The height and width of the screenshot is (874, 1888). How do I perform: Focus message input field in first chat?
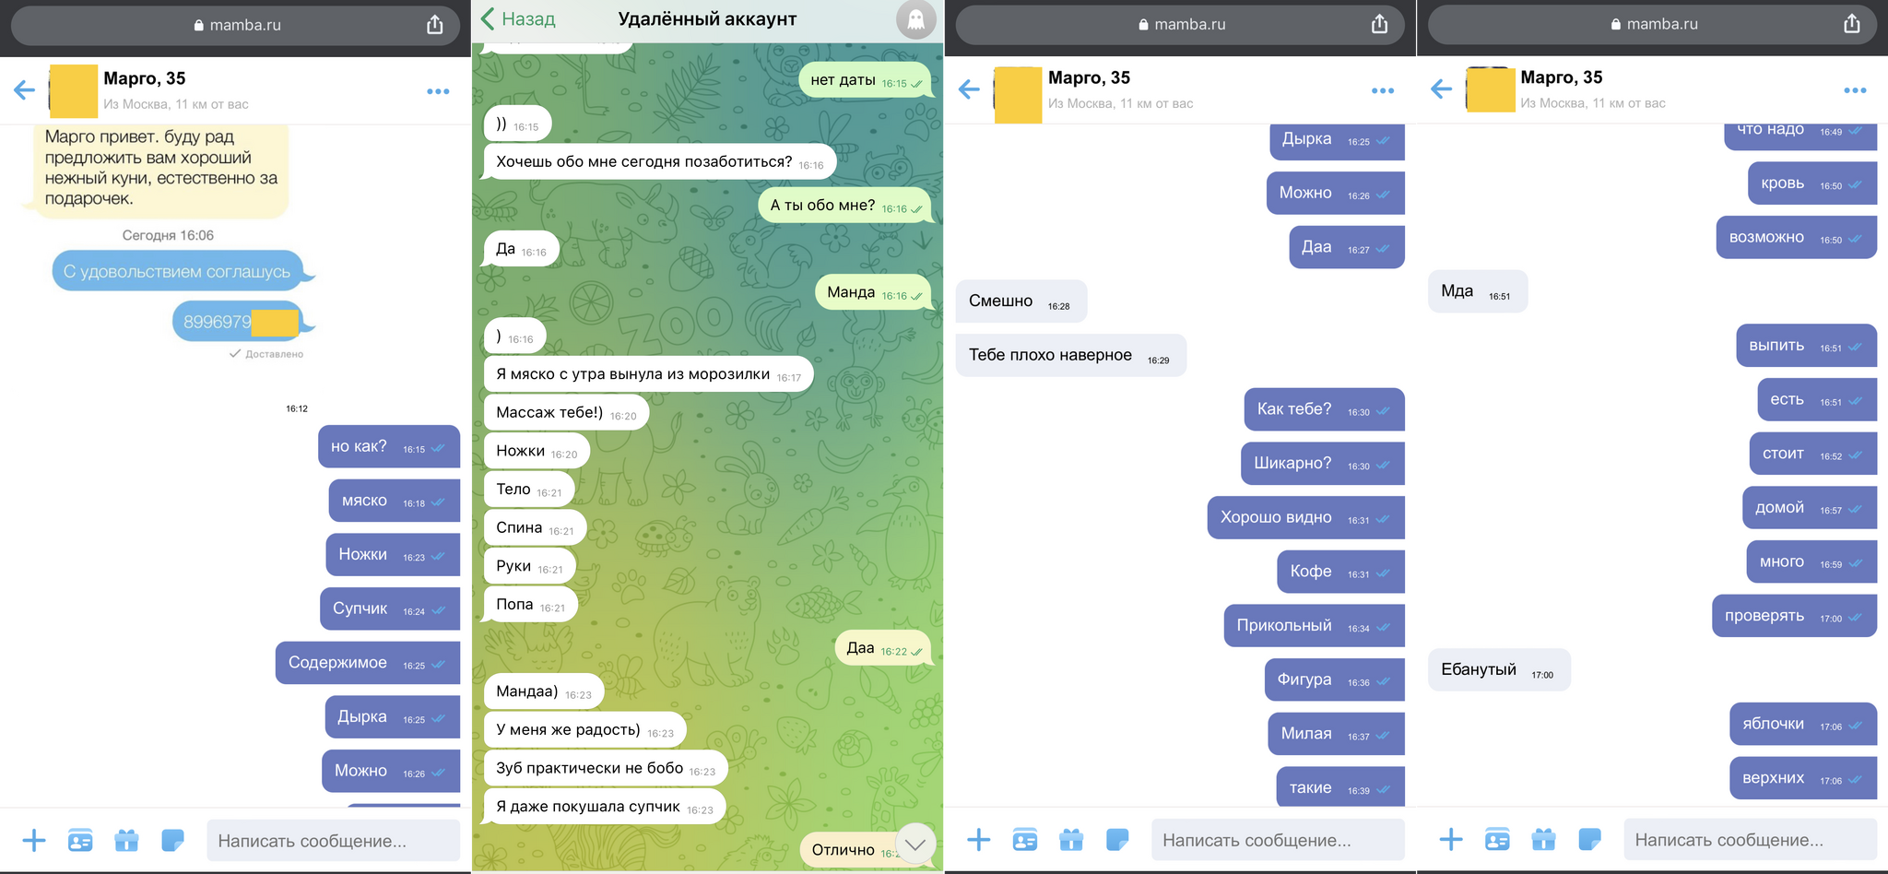click(x=333, y=841)
